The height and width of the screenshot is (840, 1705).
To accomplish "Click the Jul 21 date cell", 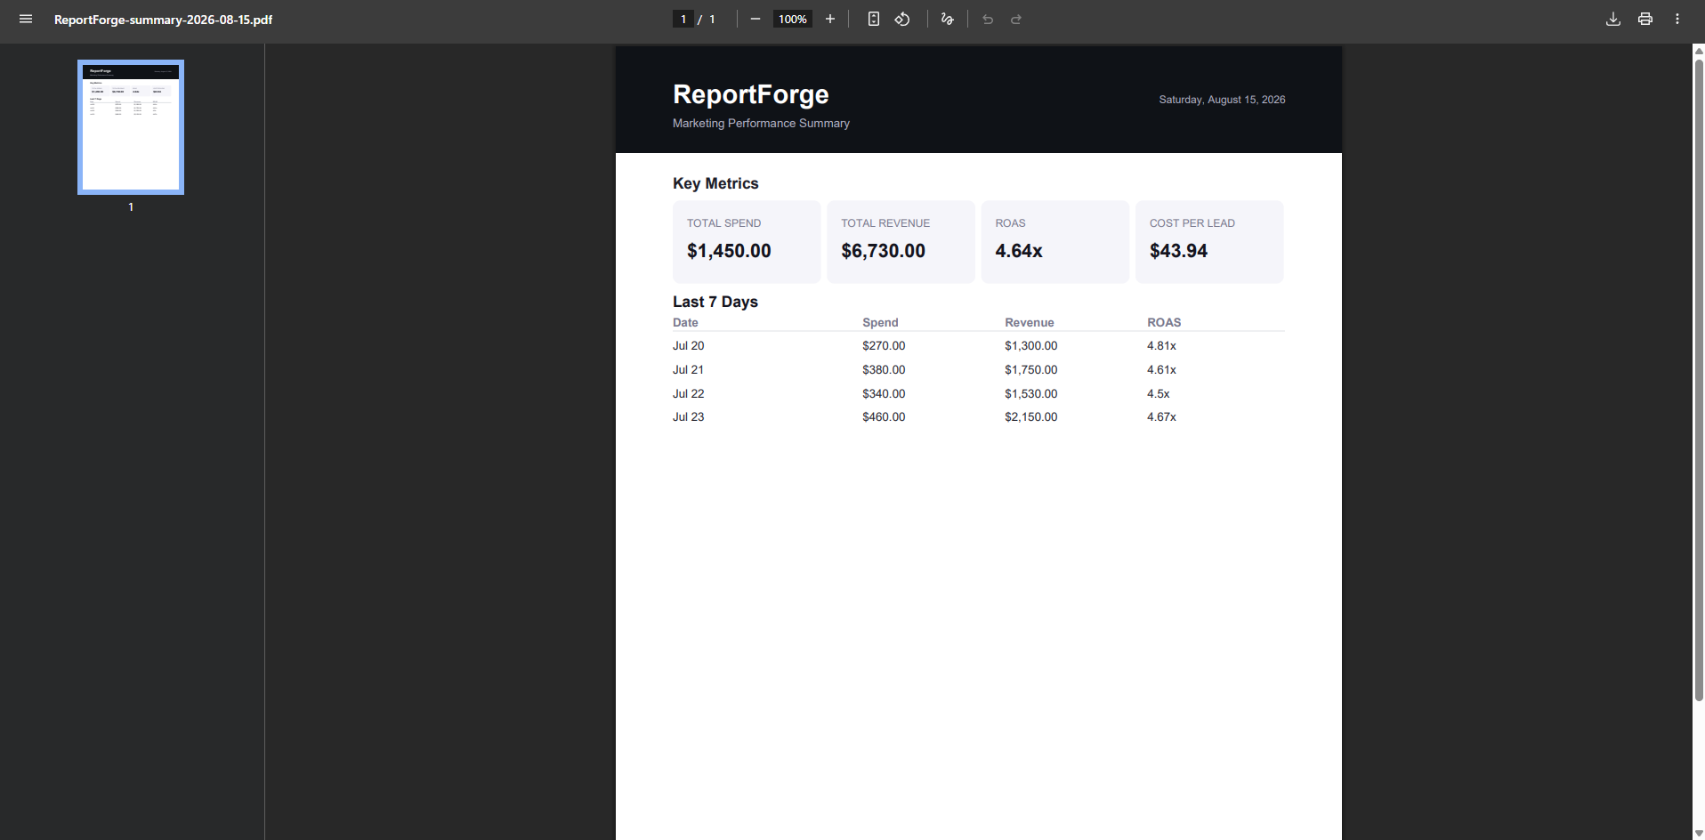I will (688, 370).
